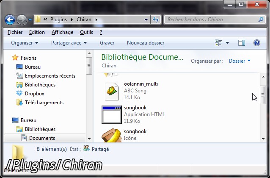Screen dimensions: 270x178
Task: Open the Partager avec dropdown
Action: click(x=69, y=43)
